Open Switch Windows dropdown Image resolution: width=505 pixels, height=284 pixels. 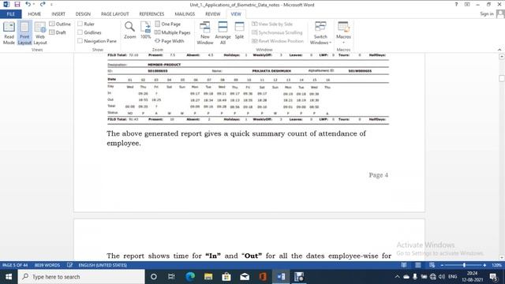320,33
